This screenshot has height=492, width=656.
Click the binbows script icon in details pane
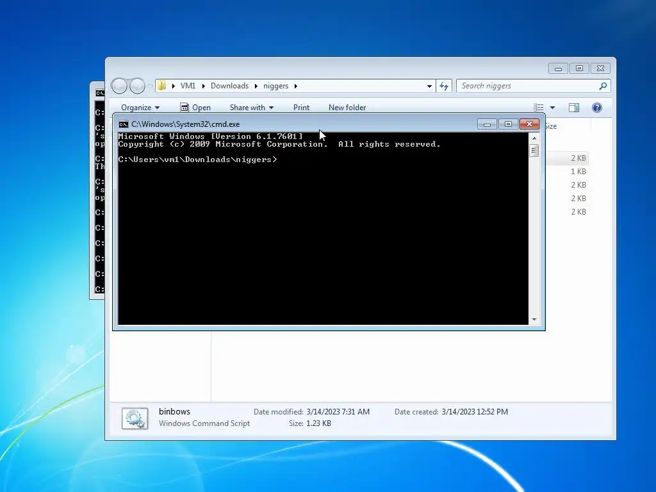click(x=135, y=418)
